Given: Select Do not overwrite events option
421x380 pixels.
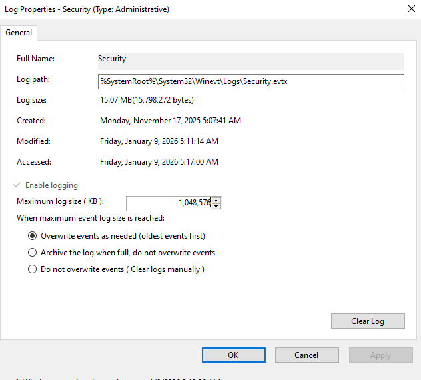Looking at the screenshot, I should tap(32, 269).
